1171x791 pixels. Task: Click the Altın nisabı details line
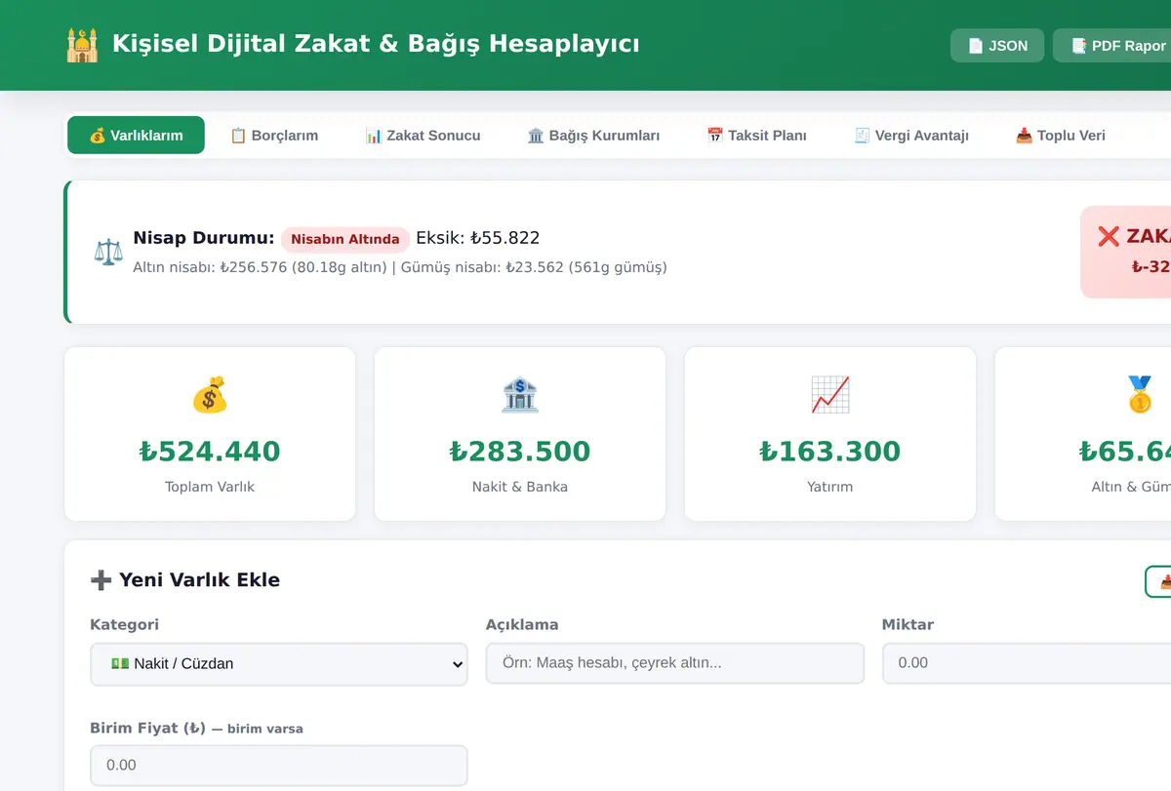pos(400,267)
